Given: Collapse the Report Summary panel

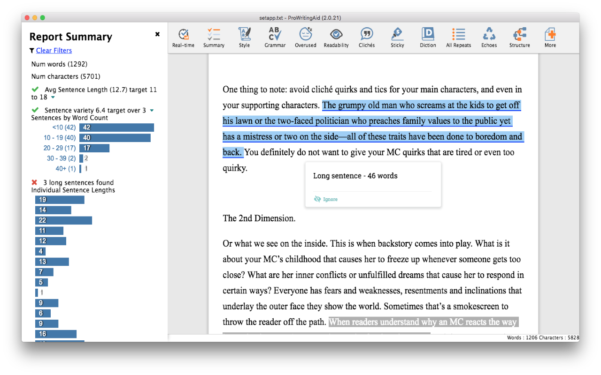Looking at the screenshot, I should [157, 34].
